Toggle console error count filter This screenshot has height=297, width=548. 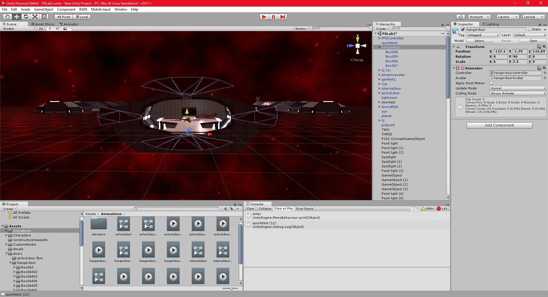[x=442, y=209]
